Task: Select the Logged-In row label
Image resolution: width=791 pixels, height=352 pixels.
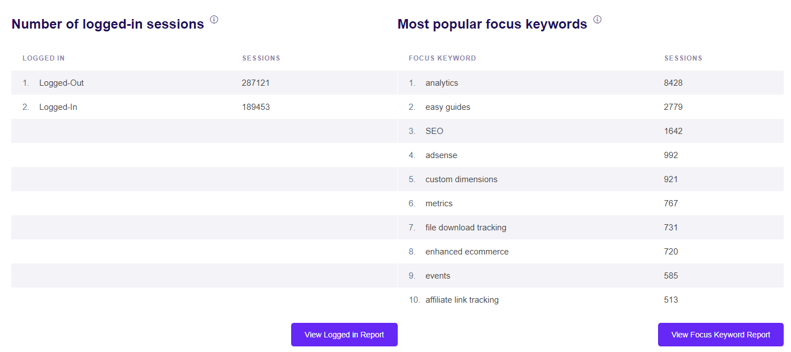Action: [x=58, y=107]
